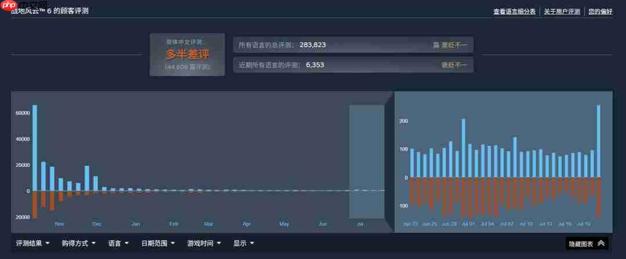Click the 44,606 篇评测 count text
The width and height of the screenshot is (626, 259).
(x=187, y=67)
